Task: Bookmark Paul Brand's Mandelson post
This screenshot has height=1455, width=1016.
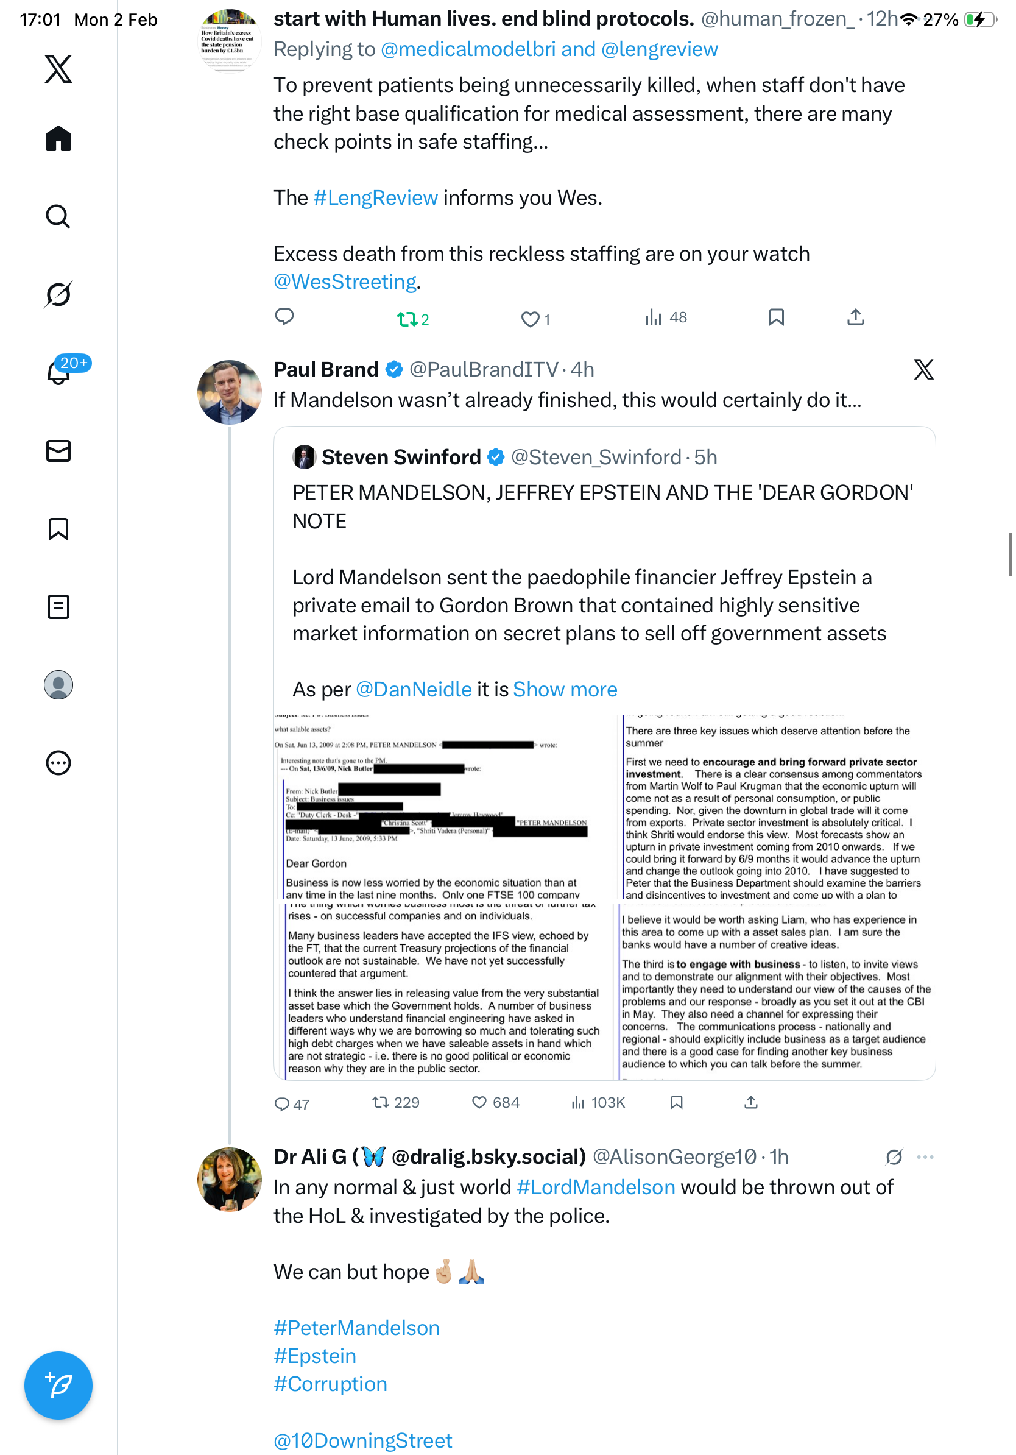Action: coord(677,1103)
